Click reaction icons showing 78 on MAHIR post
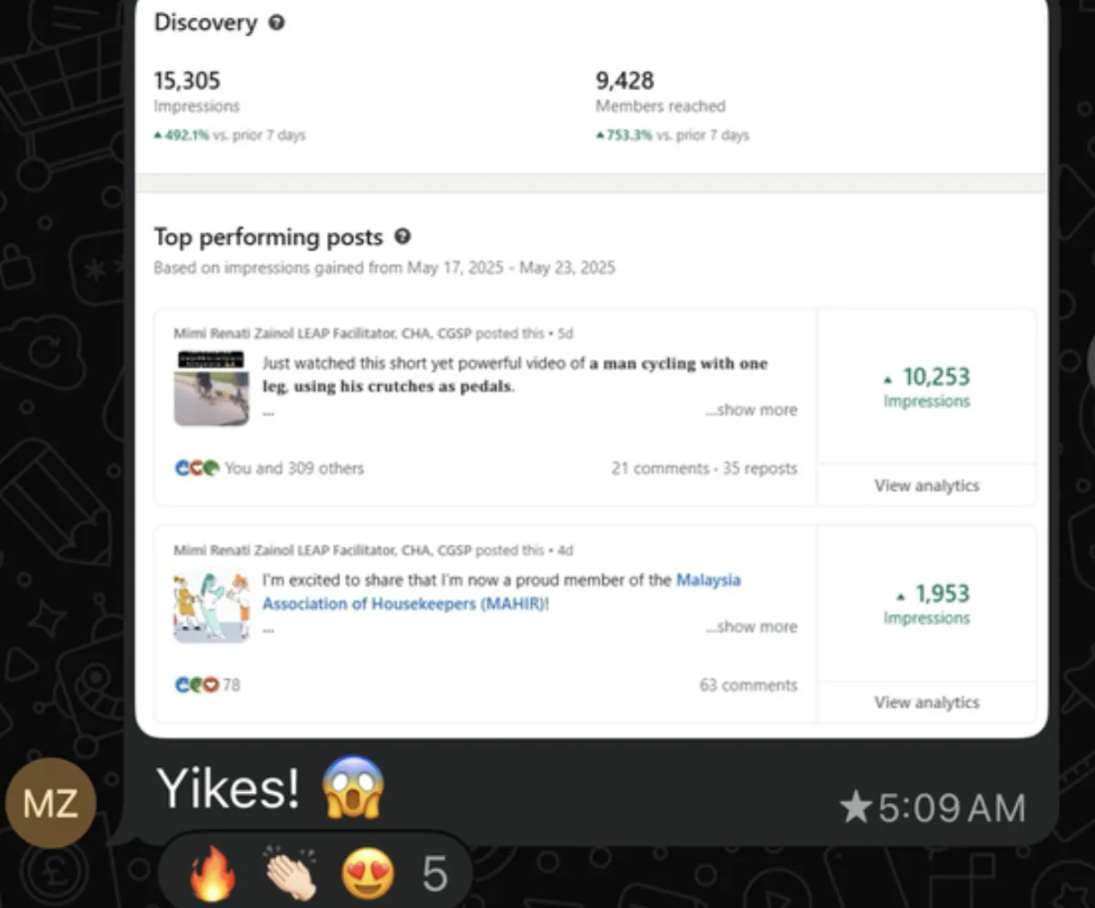This screenshot has height=908, width=1095. (197, 684)
